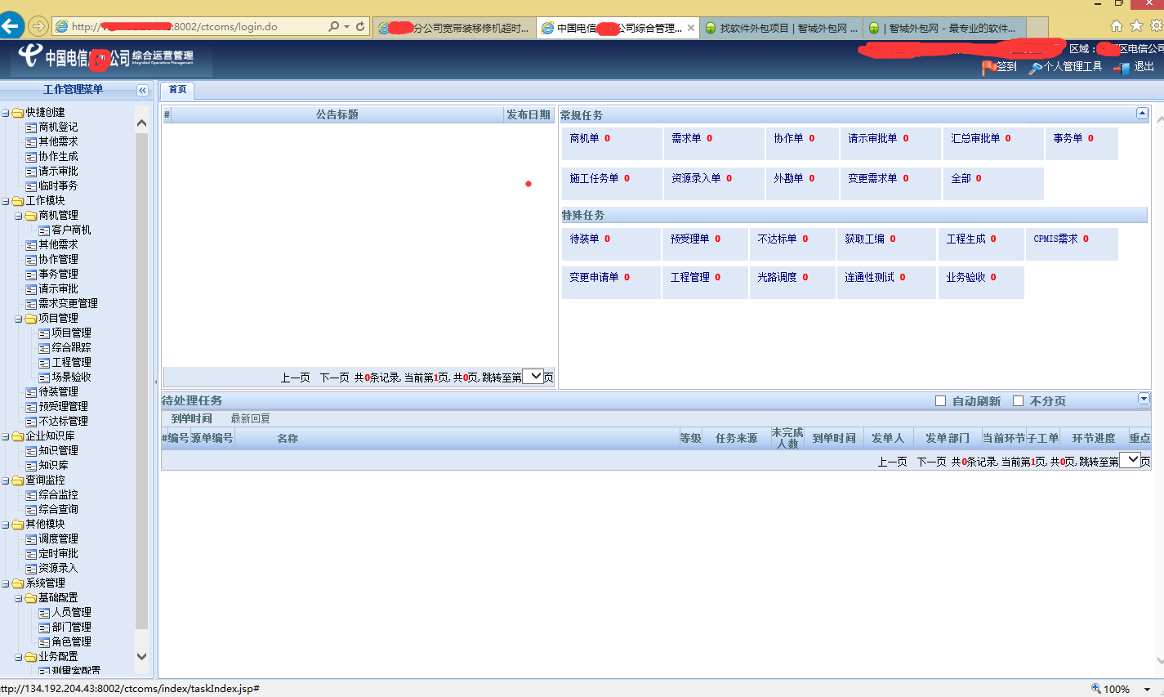
Task: Click the 退出 logout icon
Action: tap(1122, 68)
